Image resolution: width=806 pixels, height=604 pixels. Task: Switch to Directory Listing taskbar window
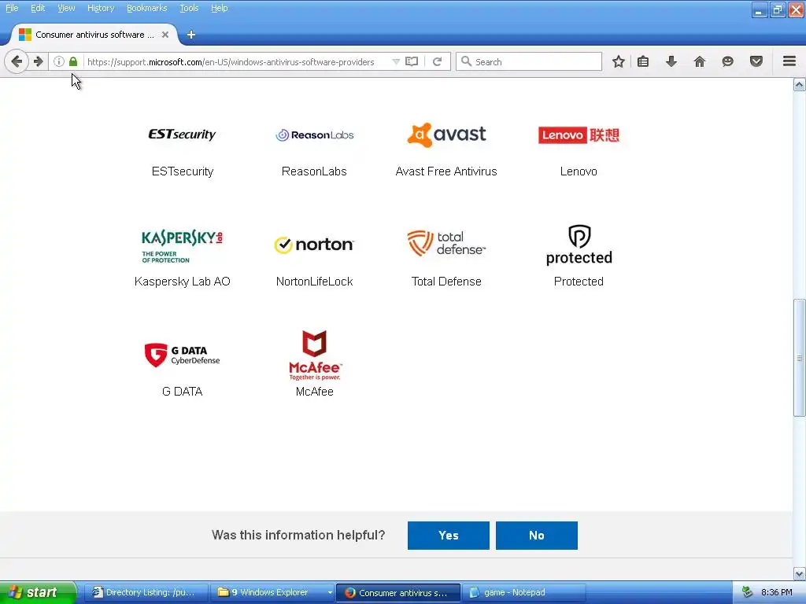tap(146, 592)
